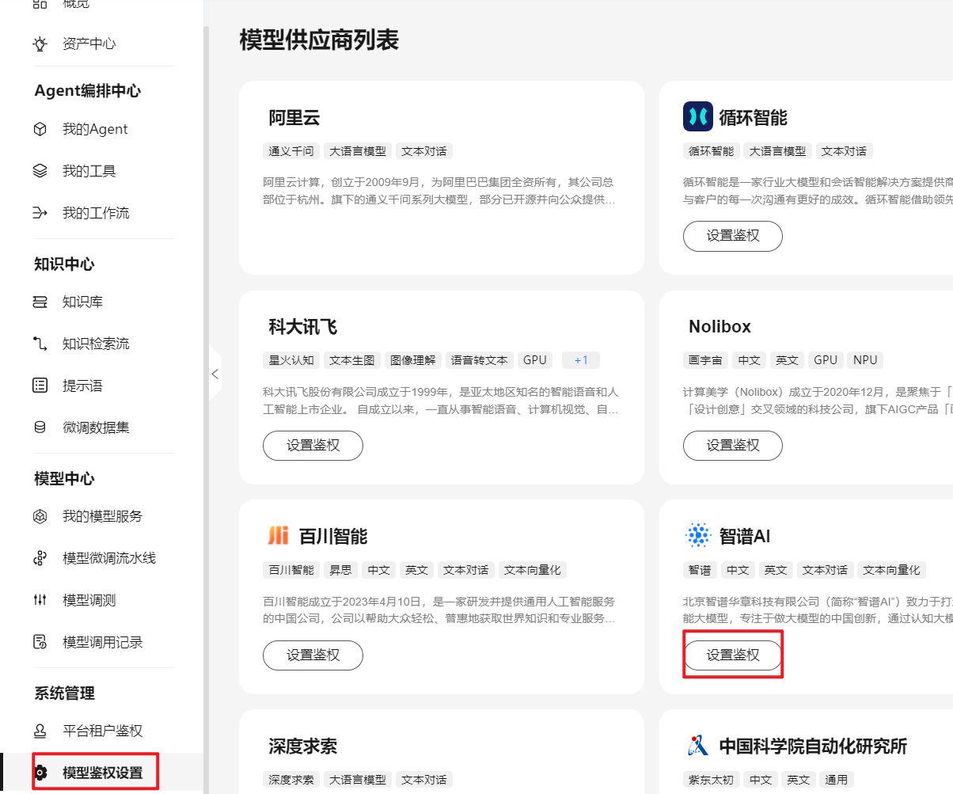The width and height of the screenshot is (953, 794).
Task: Click 设置鉴权 for 循环智能
Action: tap(733, 236)
